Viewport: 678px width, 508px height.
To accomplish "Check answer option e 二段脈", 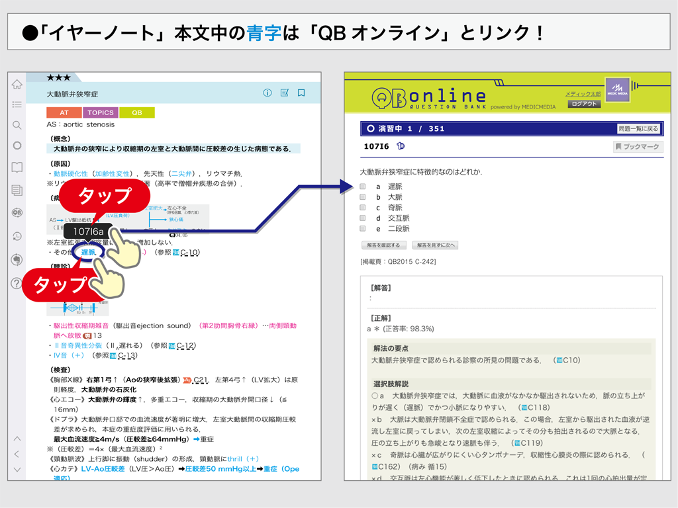I will point(363,228).
